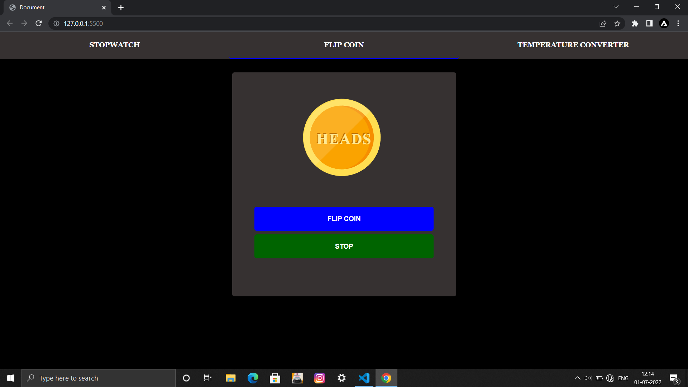Screen dimensions: 688x387
Task: Open the site information icon in the address bar
Action: (56, 23)
